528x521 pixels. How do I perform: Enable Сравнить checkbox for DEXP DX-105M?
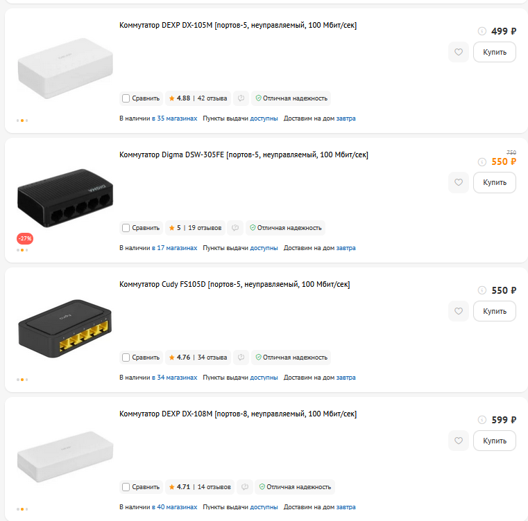[126, 98]
